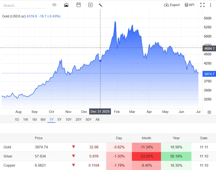Click the 5500 price axis label

(x=208, y=18)
